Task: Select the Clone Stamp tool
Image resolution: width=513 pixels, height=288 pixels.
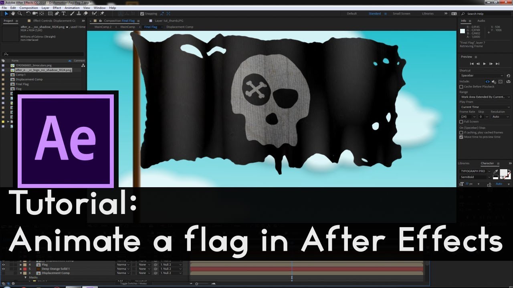Action: click(x=78, y=13)
